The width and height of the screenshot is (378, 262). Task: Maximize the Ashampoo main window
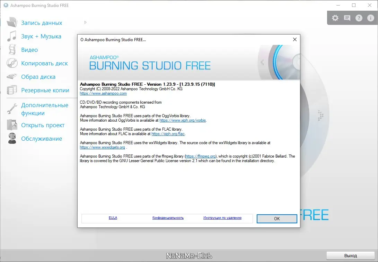354,5
